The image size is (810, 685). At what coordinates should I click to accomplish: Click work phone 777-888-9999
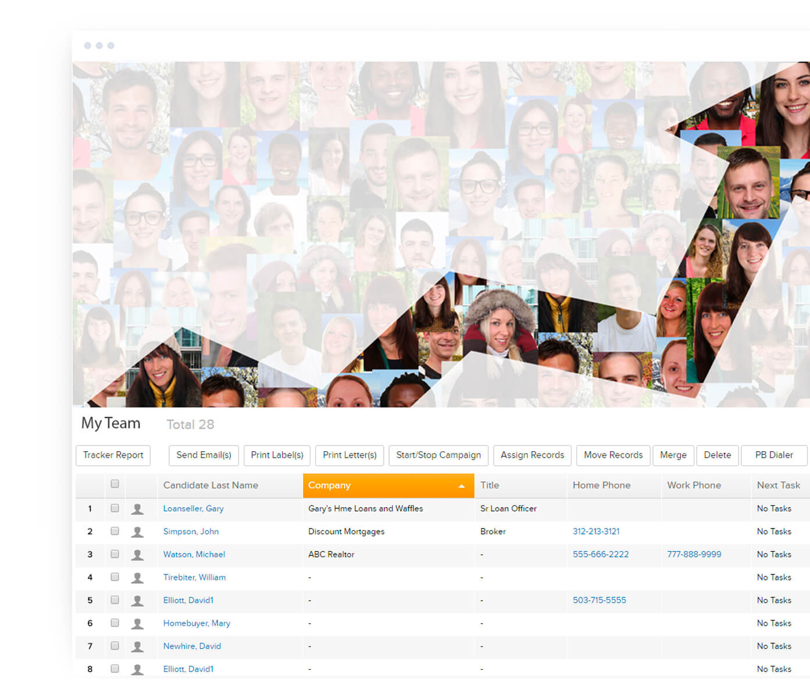click(694, 554)
